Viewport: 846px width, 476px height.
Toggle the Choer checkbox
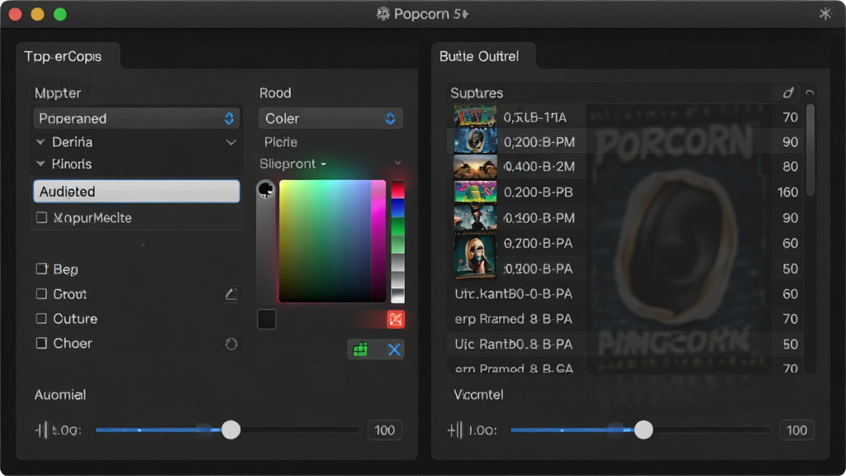[41, 343]
